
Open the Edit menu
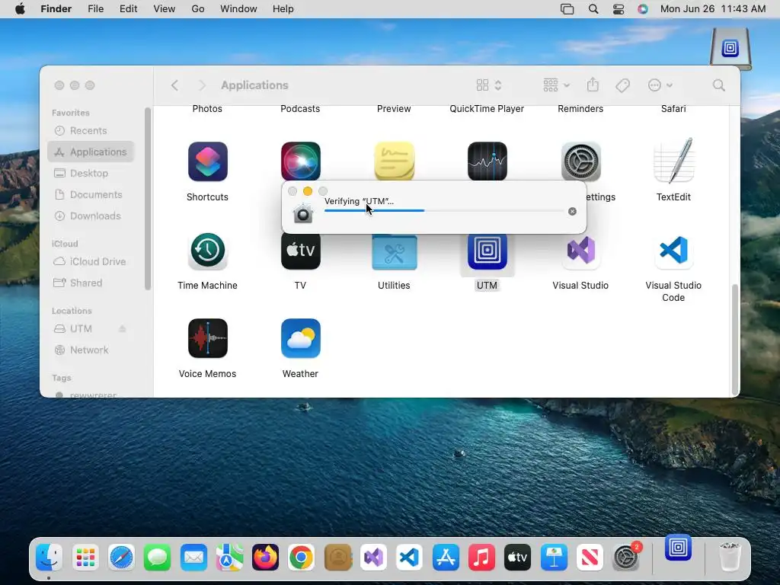coord(128,9)
